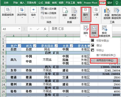Screen dimensions: 121x97
Task: Open the 数据透视表 options button
Action: pyautogui.click(x=8, y=13)
